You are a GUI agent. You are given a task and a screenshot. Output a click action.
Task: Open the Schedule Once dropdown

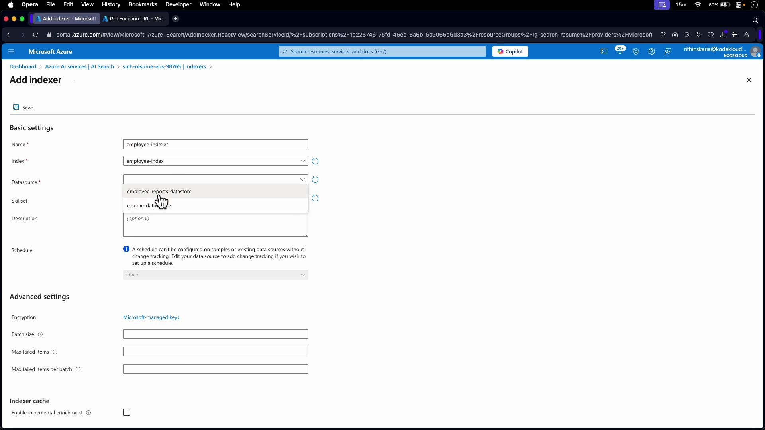216,275
